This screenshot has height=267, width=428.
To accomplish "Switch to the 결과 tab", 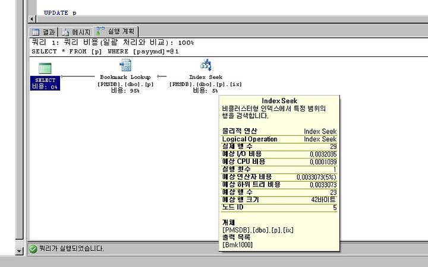I will [43, 32].
